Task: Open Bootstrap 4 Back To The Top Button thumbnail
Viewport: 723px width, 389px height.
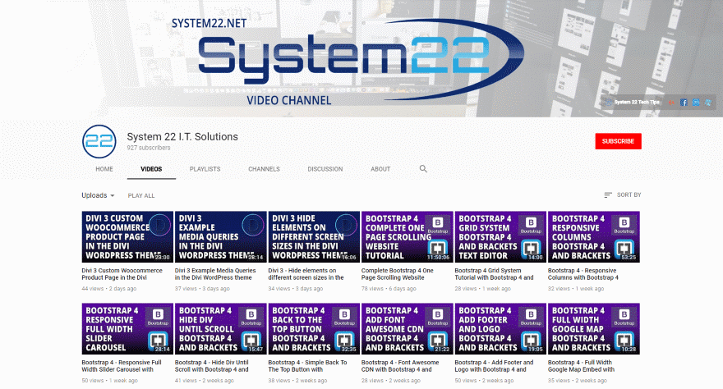Action: tap(314, 329)
